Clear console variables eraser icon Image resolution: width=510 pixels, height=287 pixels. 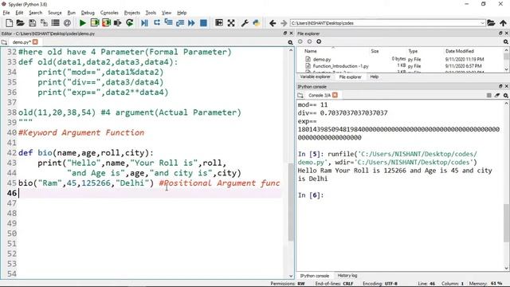(497, 95)
